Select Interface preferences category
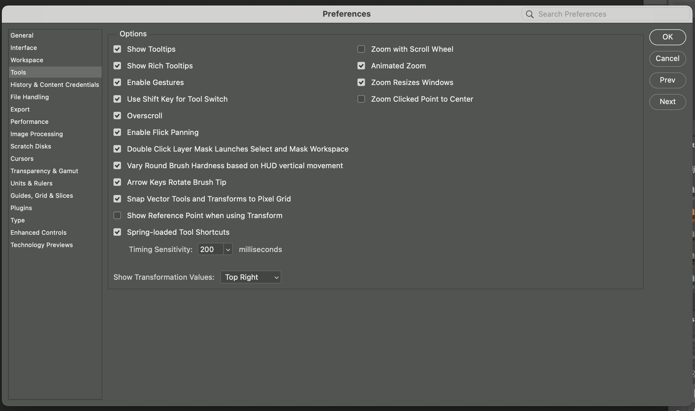 pyautogui.click(x=24, y=48)
